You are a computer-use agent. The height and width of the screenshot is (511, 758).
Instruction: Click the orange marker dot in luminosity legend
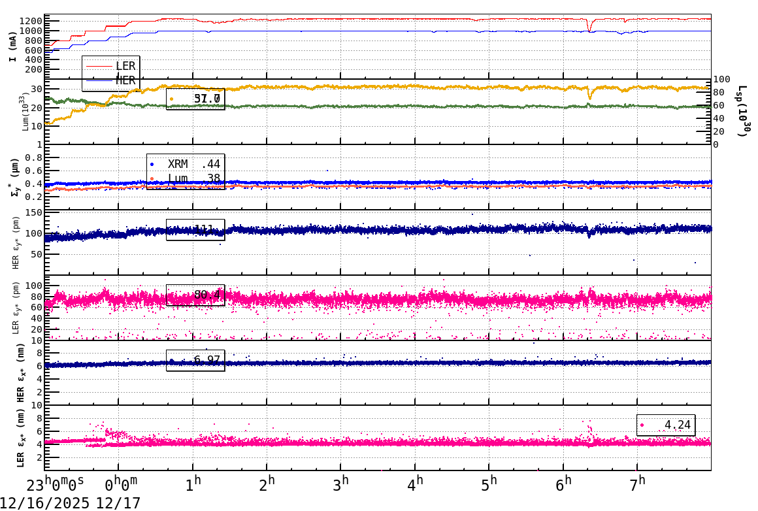[x=172, y=99]
